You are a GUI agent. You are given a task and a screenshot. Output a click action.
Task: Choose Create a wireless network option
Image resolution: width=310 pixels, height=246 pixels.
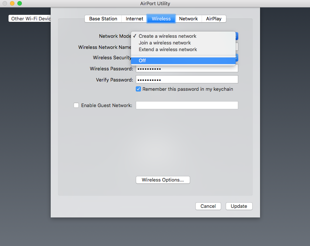(183, 36)
